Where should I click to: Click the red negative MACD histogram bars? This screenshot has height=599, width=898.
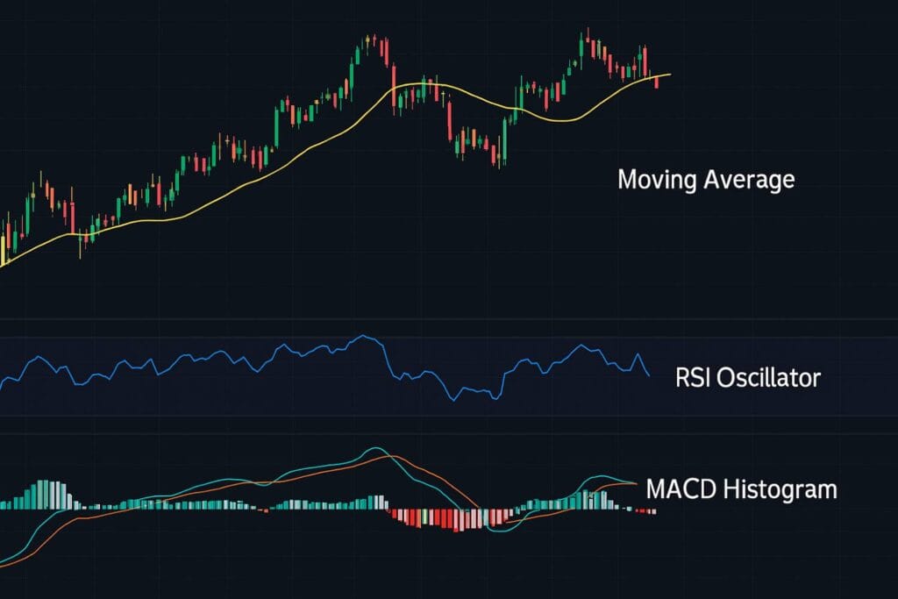[438, 518]
